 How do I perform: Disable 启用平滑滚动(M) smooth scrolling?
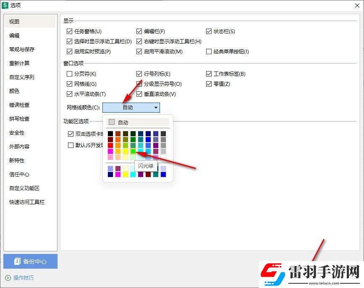point(139,51)
